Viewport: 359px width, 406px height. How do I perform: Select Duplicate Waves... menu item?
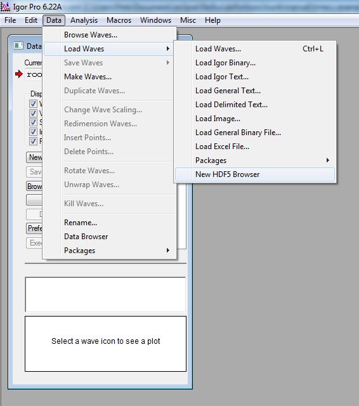pos(110,91)
